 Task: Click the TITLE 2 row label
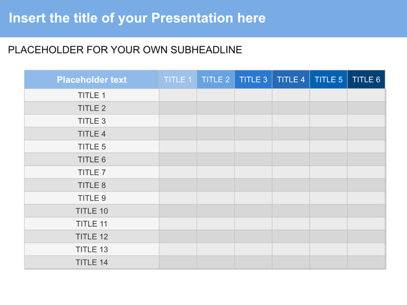click(92, 108)
